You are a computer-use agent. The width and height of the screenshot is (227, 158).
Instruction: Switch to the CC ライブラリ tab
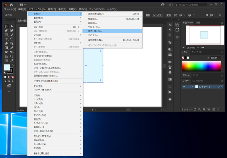tap(198, 81)
